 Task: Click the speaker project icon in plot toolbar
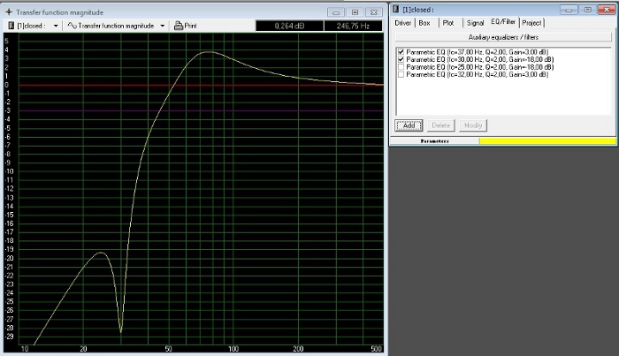point(11,26)
